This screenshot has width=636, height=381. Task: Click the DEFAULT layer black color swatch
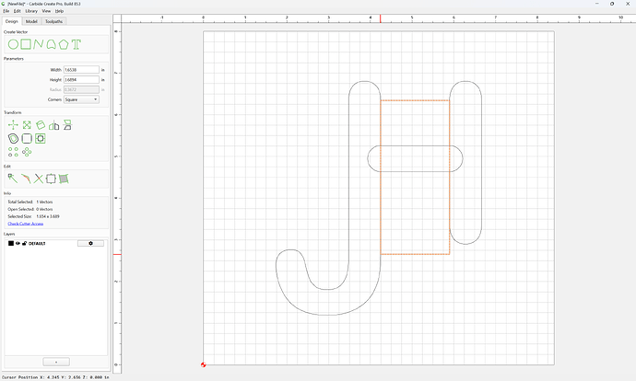(11, 243)
